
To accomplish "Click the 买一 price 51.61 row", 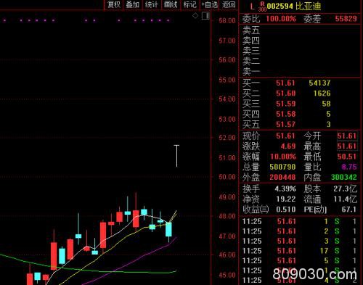I will (300, 83).
